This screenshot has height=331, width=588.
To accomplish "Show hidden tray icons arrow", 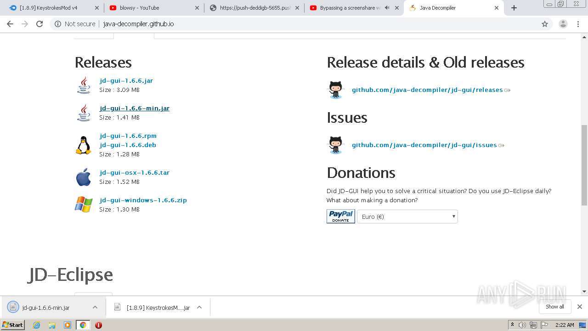I will pyautogui.click(x=512, y=325).
